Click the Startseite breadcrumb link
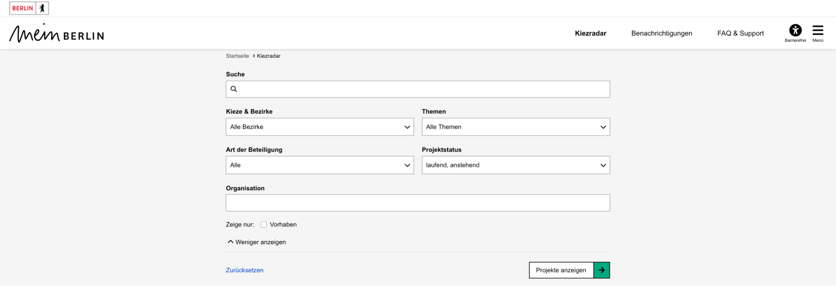 click(237, 56)
